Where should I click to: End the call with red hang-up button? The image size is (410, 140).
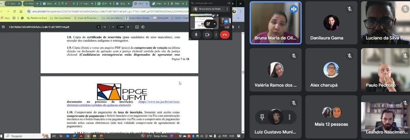225,34
